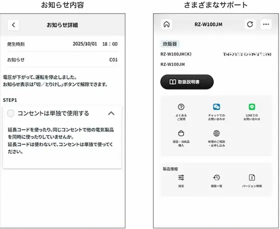This screenshot has width=280, height=229.
Task: Check the コンセントは単独で使用する step circle
Action: click(10, 113)
